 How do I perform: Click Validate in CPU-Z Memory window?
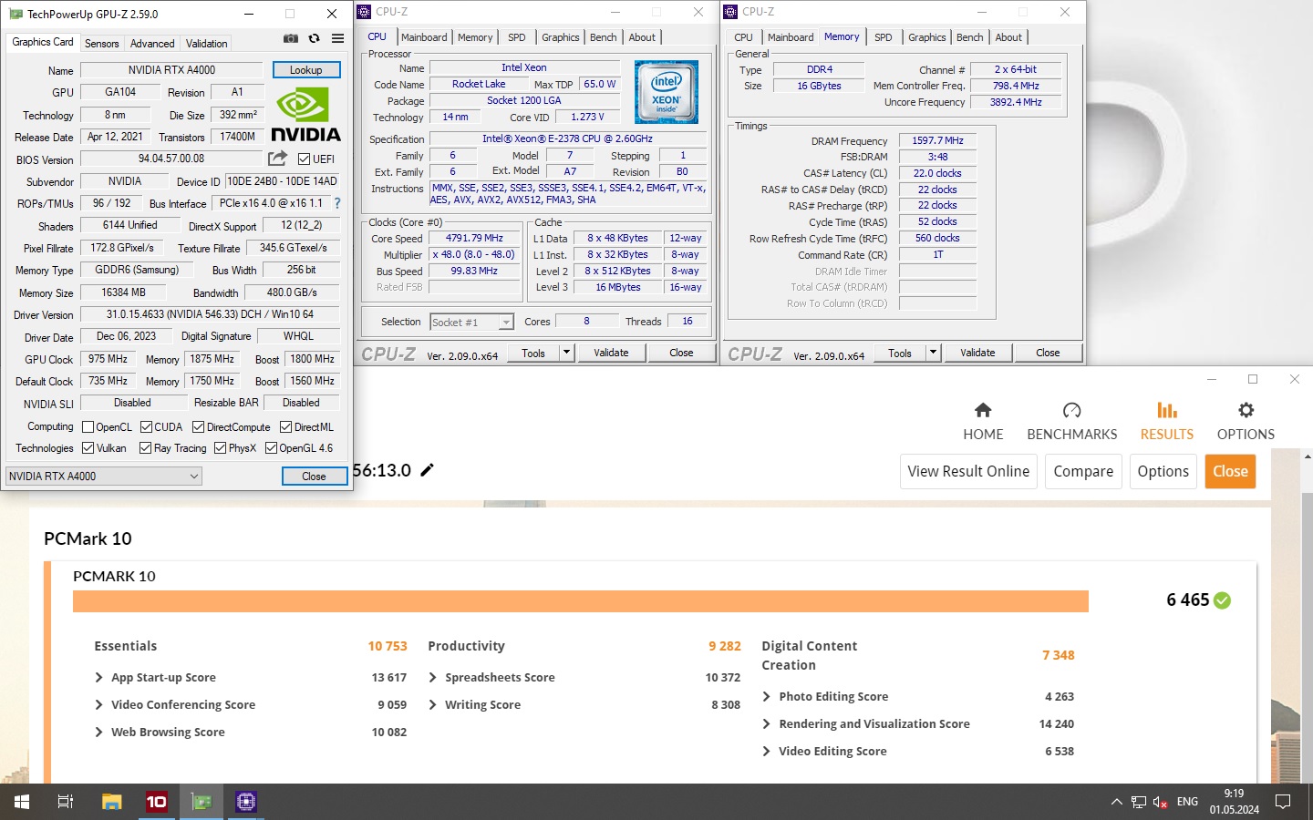tap(977, 353)
